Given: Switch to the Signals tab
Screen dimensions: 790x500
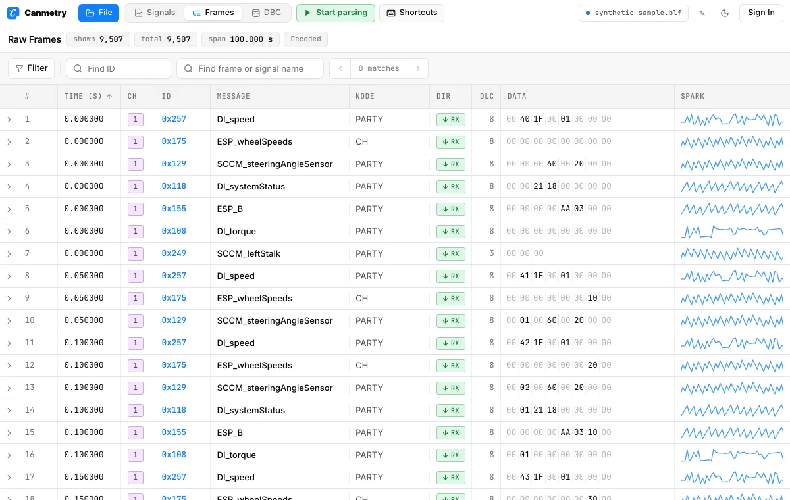Looking at the screenshot, I should click(155, 13).
